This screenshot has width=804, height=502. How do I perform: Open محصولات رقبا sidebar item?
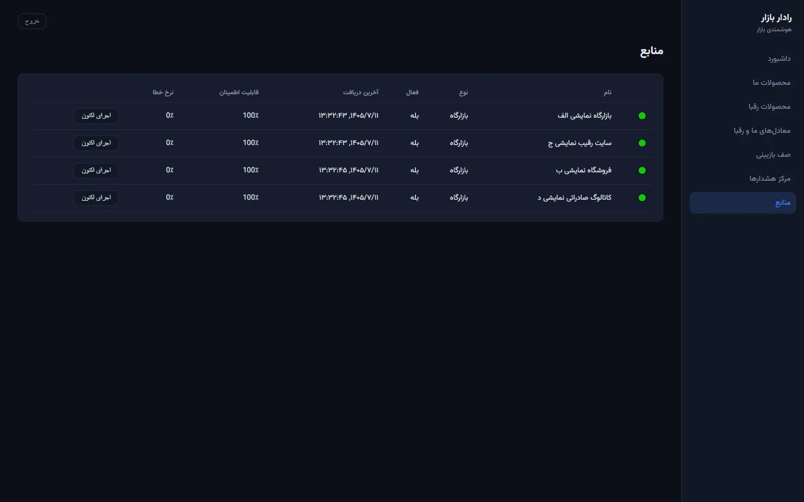pos(743,107)
